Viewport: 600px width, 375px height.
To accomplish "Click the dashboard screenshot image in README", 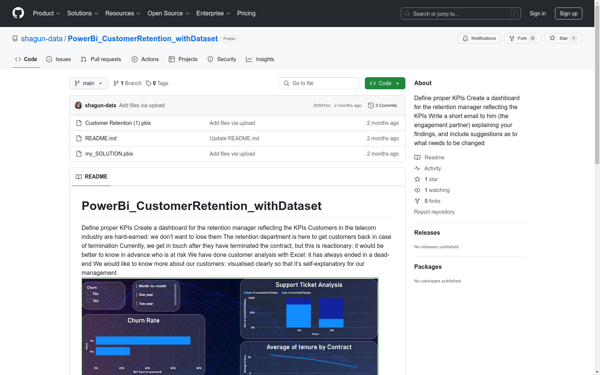I will [x=230, y=326].
